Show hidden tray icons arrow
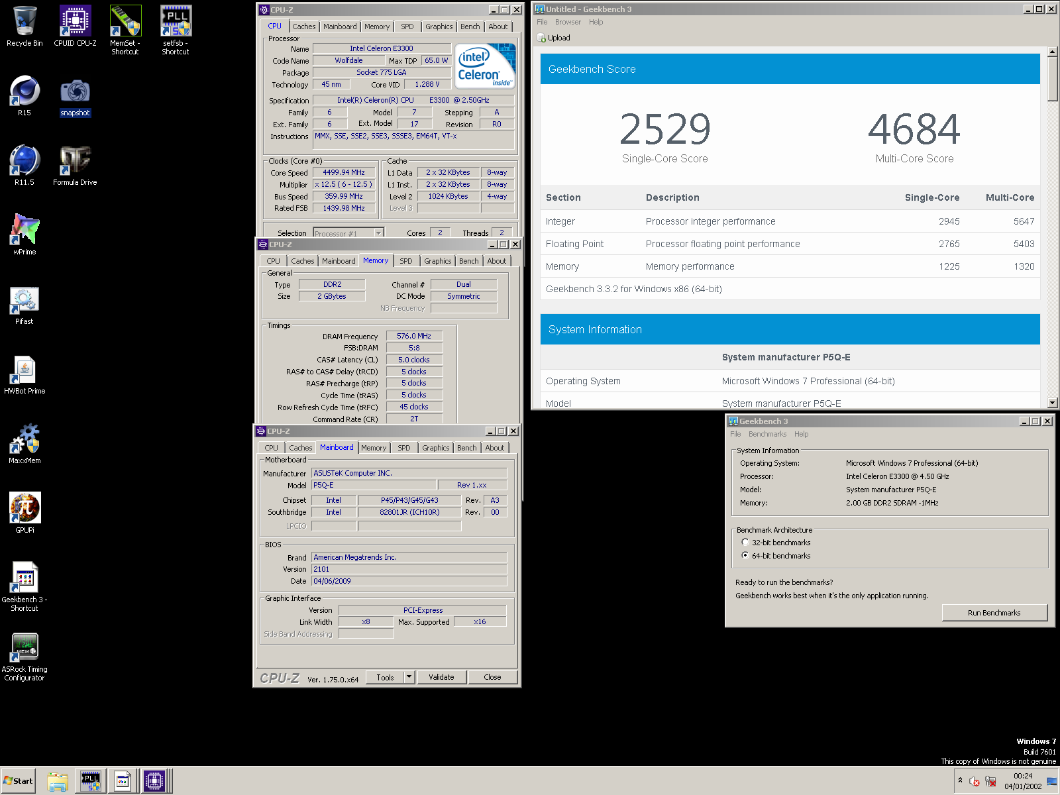This screenshot has width=1060, height=795. (x=960, y=780)
